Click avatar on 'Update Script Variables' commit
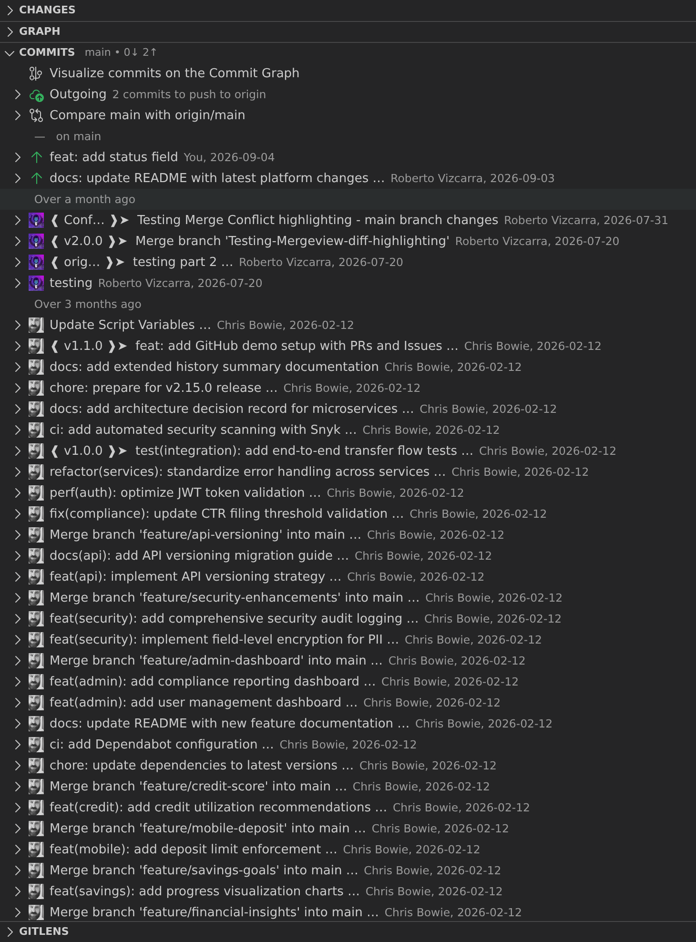This screenshot has width=696, height=942. [x=36, y=325]
